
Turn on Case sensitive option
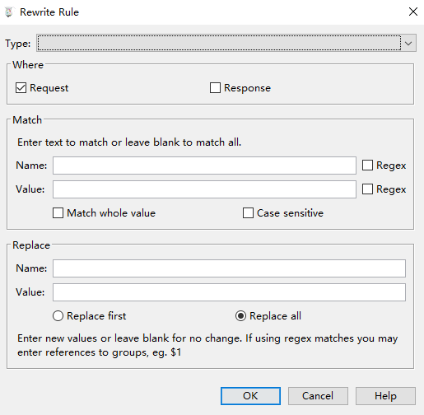(x=248, y=213)
